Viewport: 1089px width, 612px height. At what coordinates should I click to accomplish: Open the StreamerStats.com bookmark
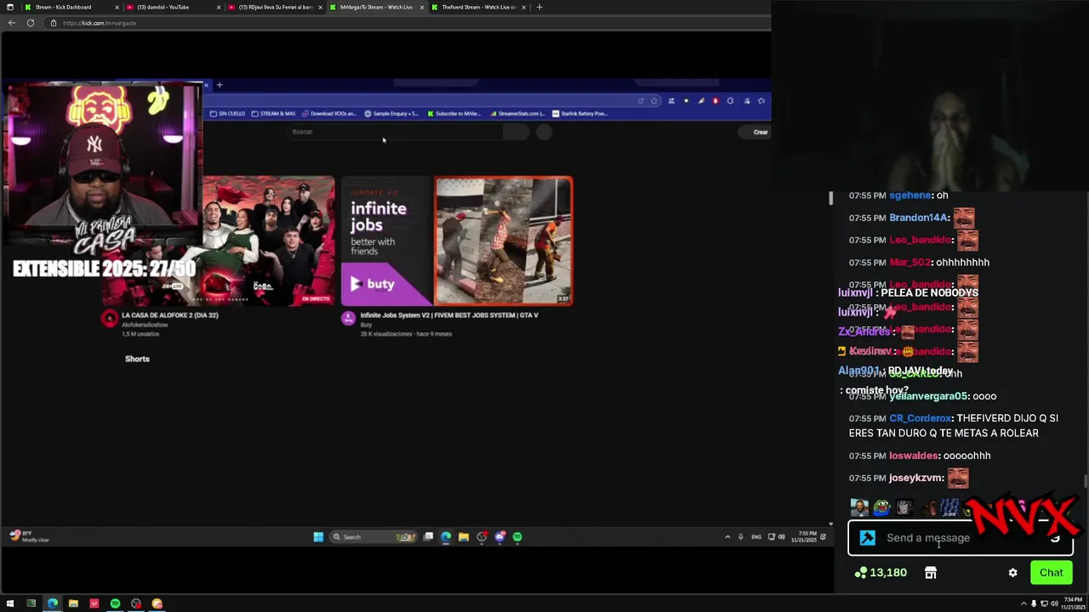518,113
